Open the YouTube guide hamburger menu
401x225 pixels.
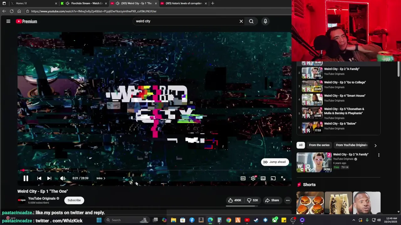(x=8, y=21)
